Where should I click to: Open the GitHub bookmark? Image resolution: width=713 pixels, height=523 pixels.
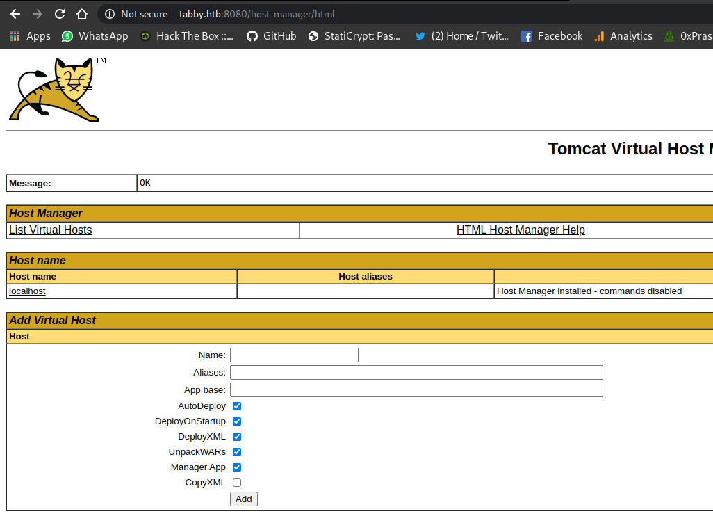pyautogui.click(x=272, y=36)
